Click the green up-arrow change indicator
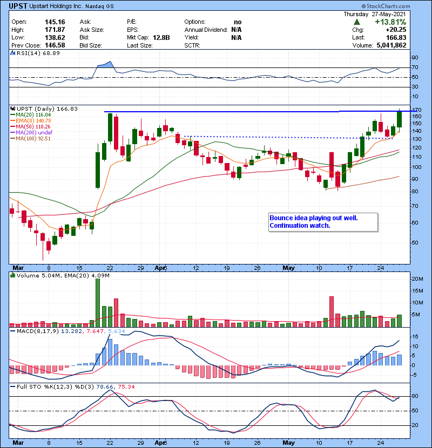 356,22
